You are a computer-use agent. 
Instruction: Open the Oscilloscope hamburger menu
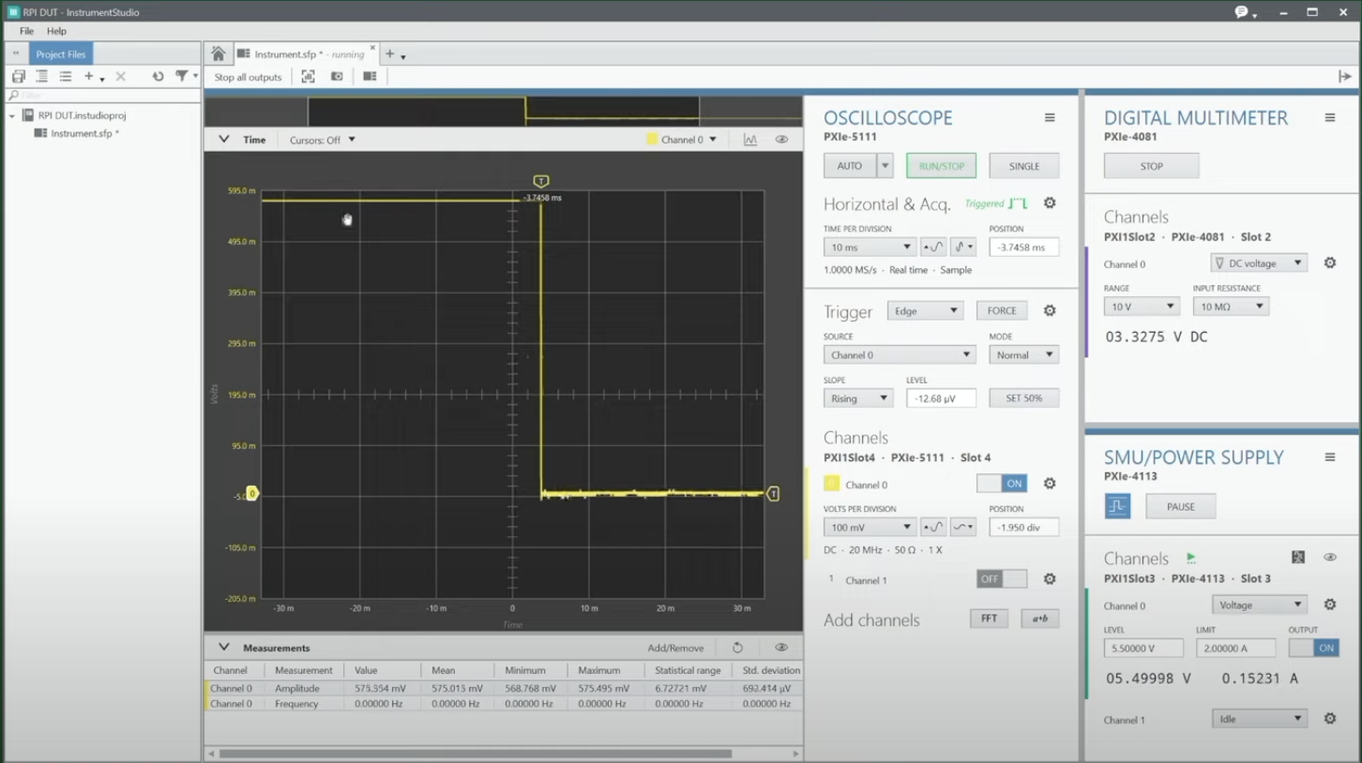pyautogui.click(x=1050, y=118)
